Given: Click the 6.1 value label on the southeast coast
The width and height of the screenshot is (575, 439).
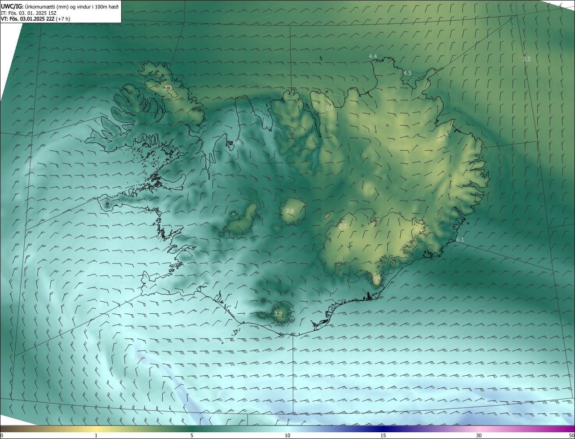Looking at the screenshot, I should 460,240.
